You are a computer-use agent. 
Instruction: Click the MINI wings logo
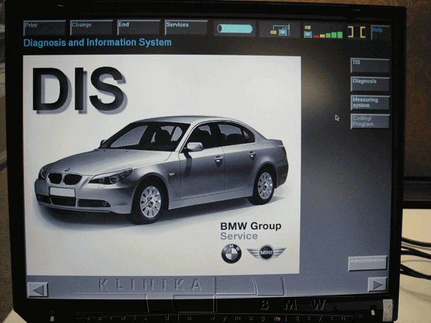click(x=266, y=252)
